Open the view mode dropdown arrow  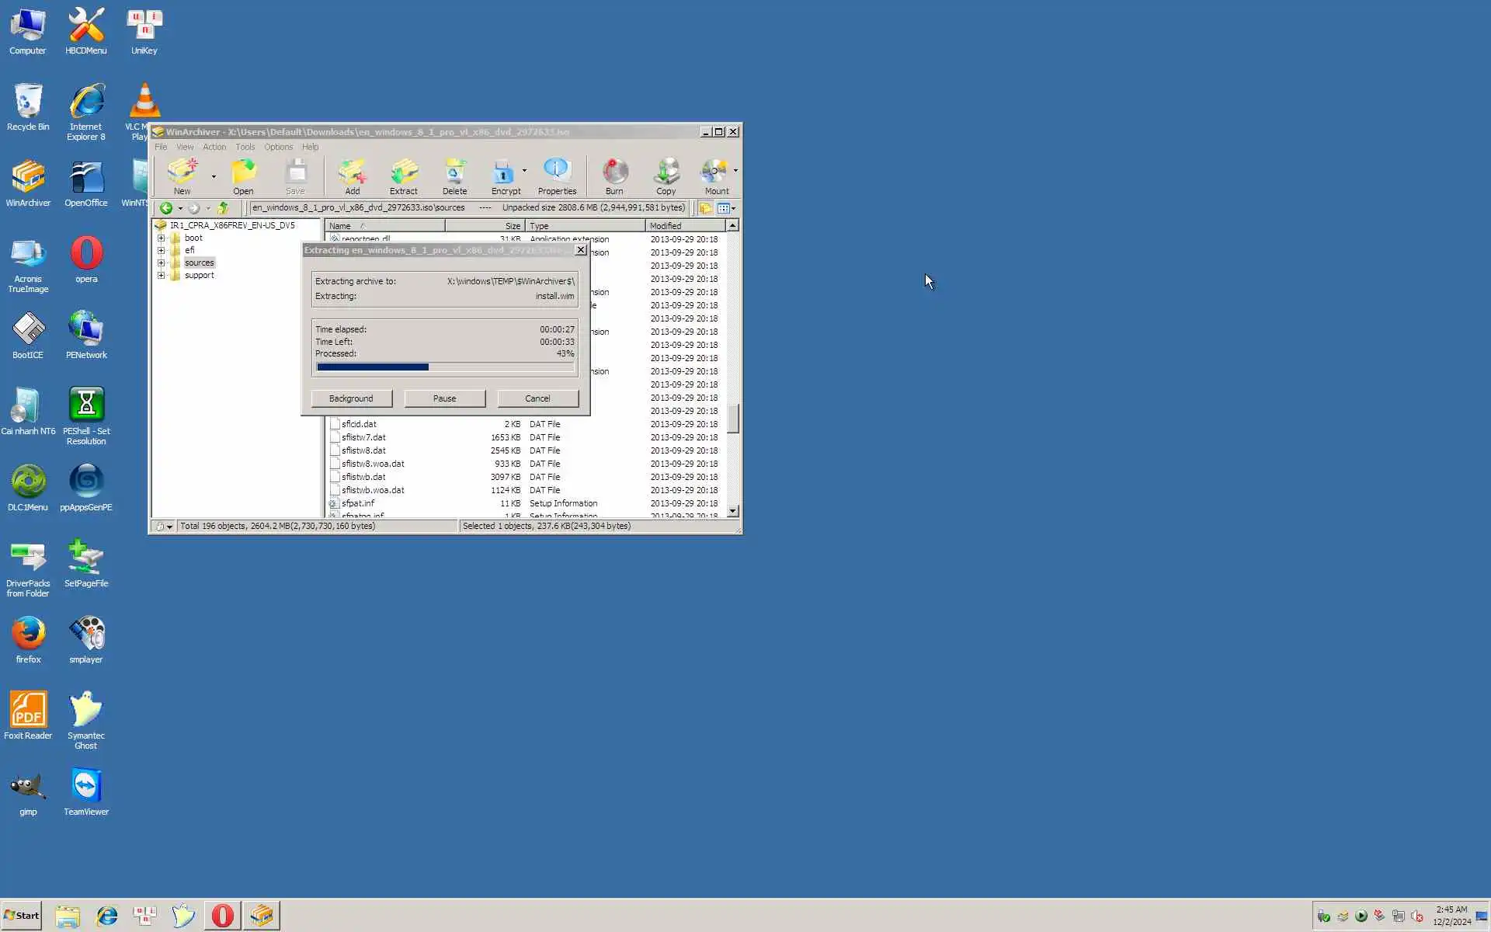pyautogui.click(x=734, y=208)
